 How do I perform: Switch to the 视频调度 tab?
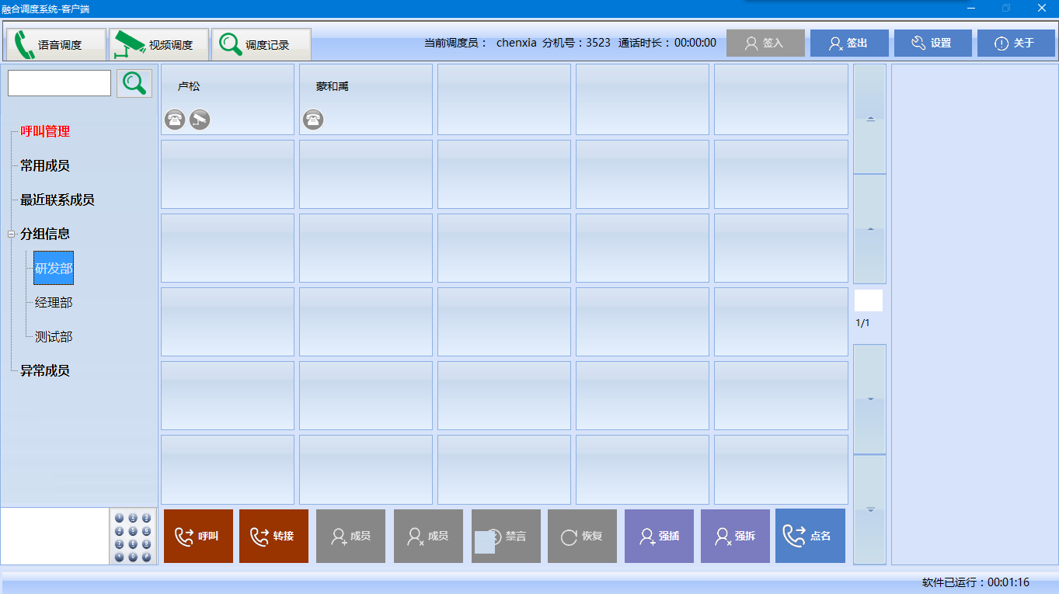pos(159,44)
